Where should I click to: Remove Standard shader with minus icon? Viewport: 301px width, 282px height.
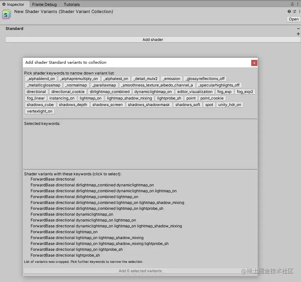coord(298,29)
